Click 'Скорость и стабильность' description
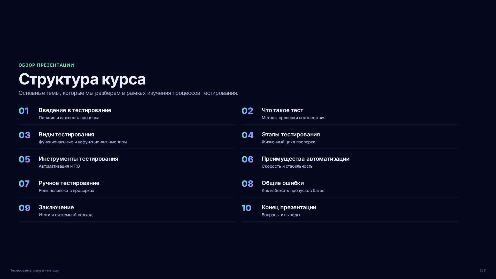 point(287,166)
